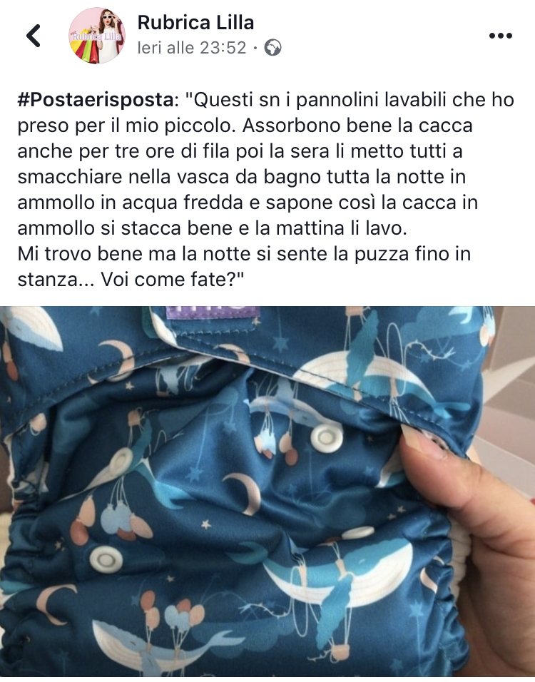Tap the line 'ammollo si stacca bene'
535x682 pixels.
[213, 228]
